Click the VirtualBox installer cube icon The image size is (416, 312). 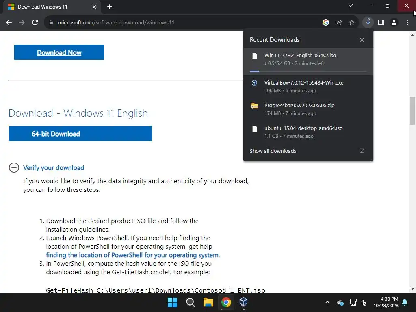tap(254, 83)
